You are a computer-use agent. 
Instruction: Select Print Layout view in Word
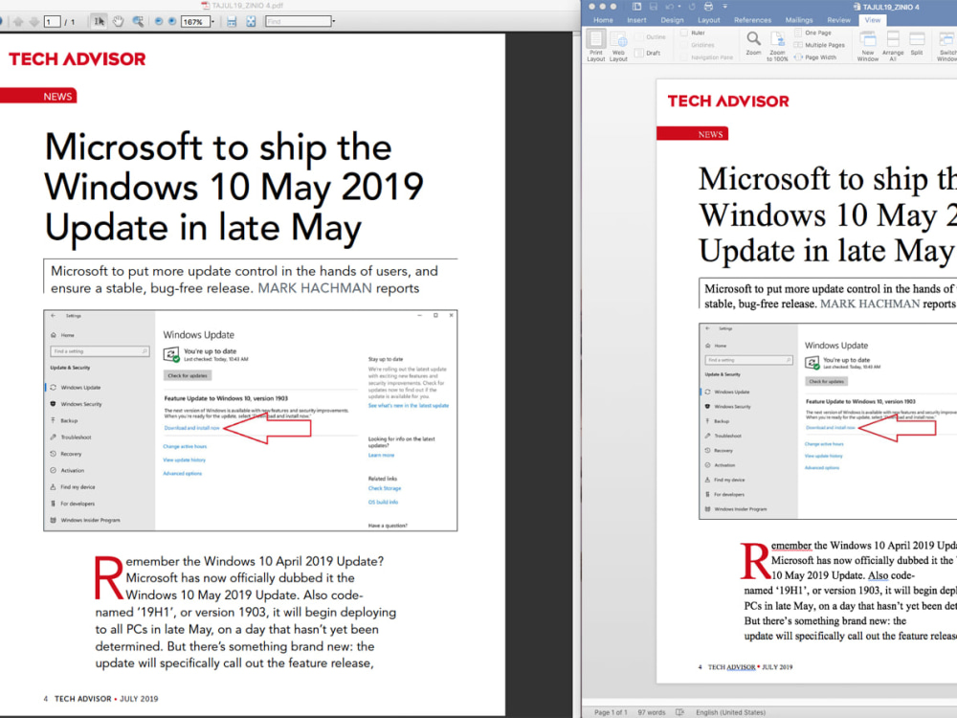click(595, 45)
